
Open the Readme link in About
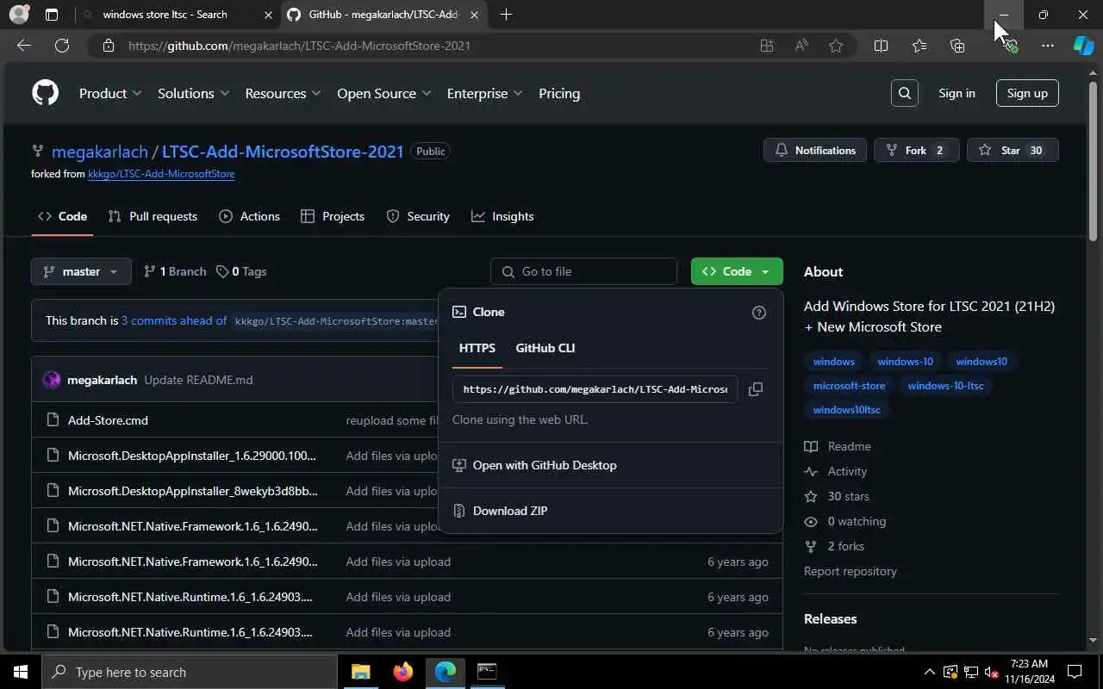click(x=849, y=446)
